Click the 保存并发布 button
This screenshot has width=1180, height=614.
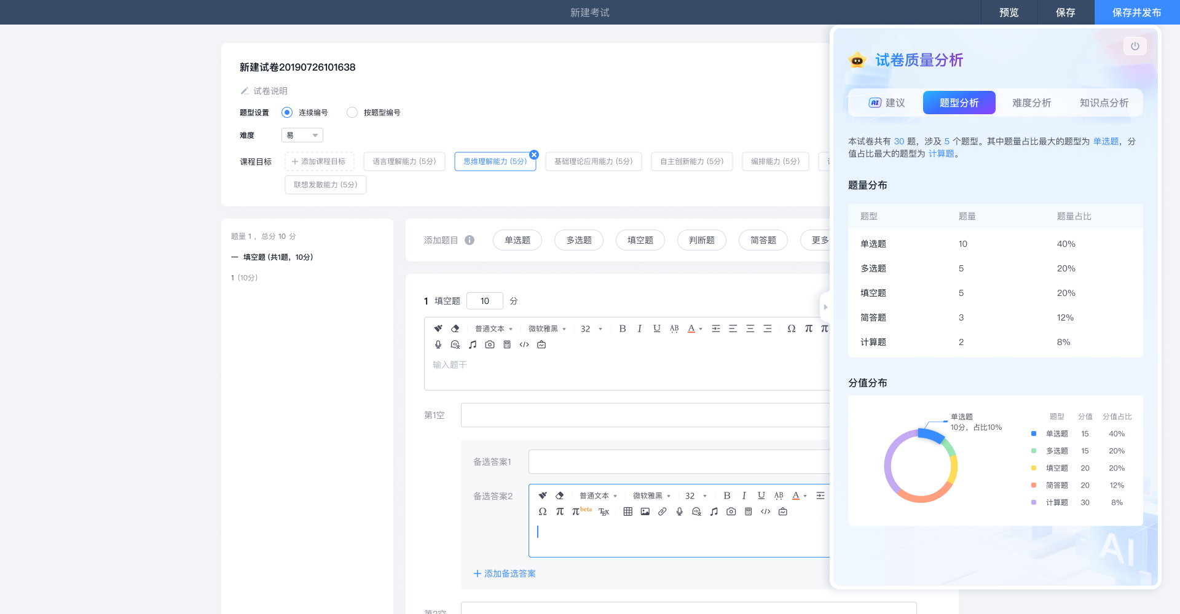click(x=1136, y=12)
